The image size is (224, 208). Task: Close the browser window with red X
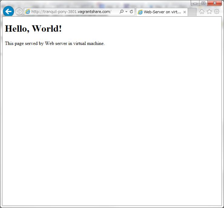tap(215, 3)
